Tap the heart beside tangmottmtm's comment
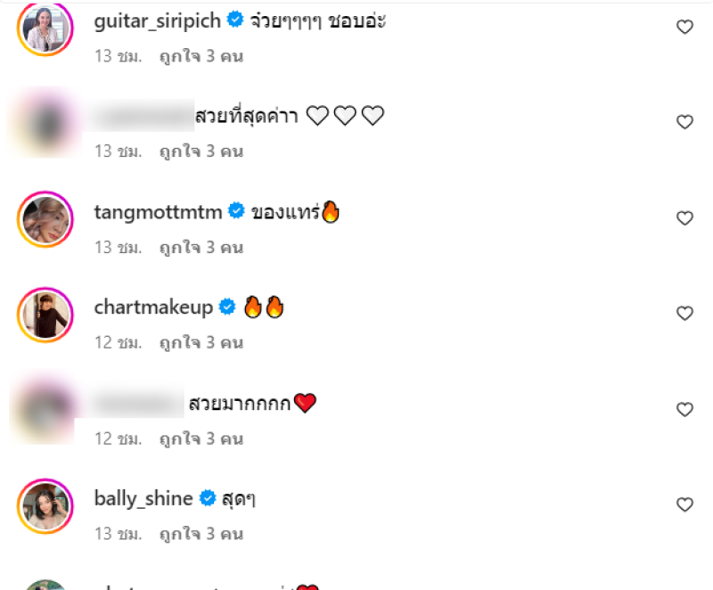The width and height of the screenshot is (713, 590). [x=684, y=218]
